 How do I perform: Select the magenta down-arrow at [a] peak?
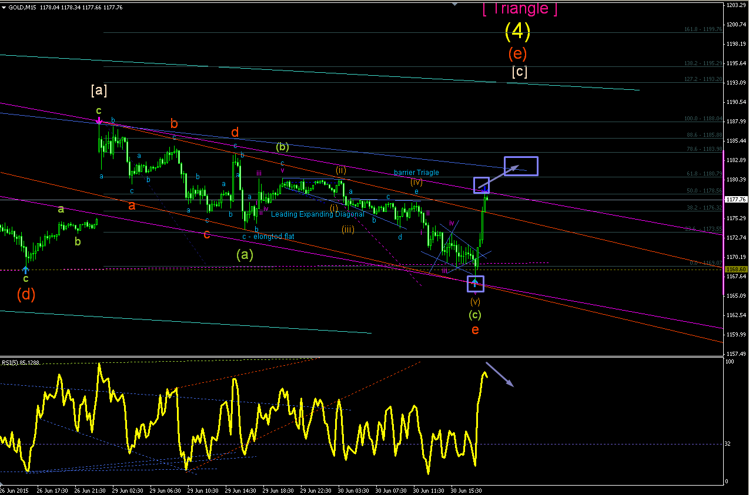[99, 120]
